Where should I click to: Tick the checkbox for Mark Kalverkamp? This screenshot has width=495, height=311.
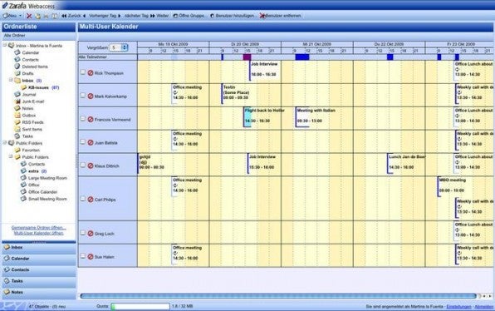[x=83, y=96]
